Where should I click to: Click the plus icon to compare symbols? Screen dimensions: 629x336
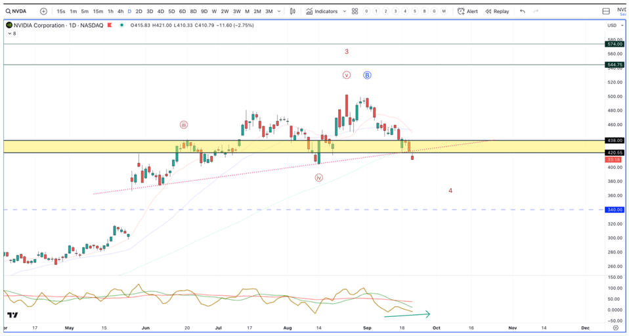tap(43, 11)
